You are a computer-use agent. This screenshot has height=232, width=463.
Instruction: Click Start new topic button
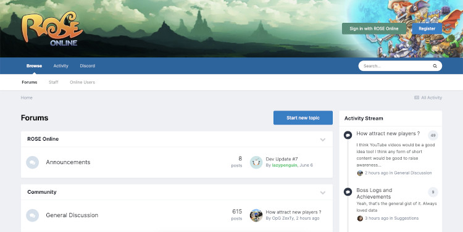tap(303, 118)
